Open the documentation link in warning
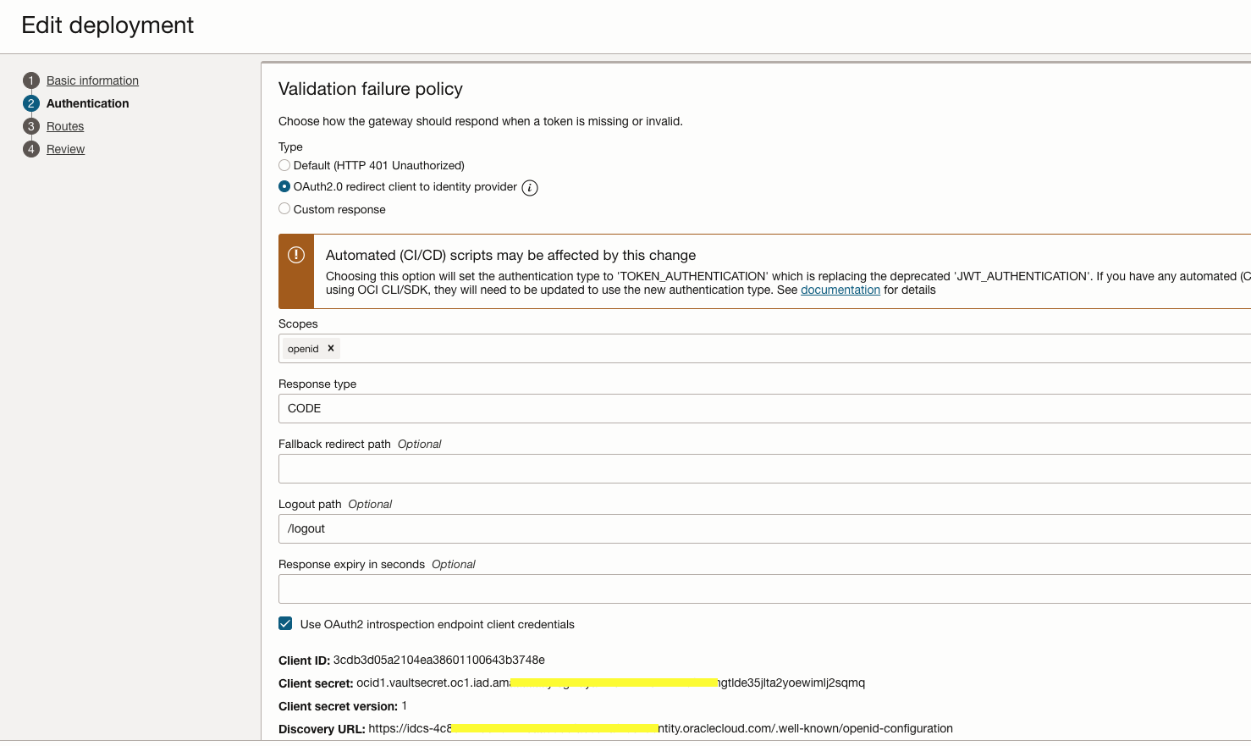The image size is (1251, 746). point(840,290)
